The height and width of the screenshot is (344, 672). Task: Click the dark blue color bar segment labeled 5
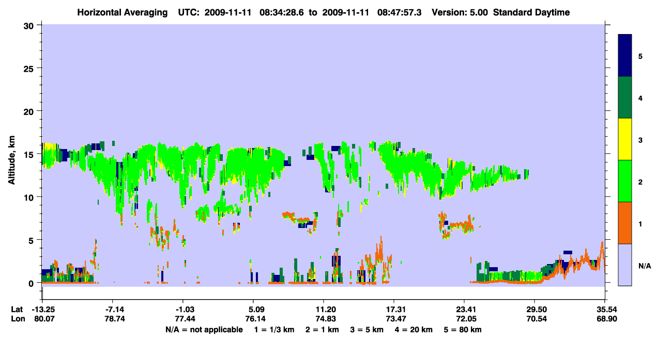click(625, 56)
